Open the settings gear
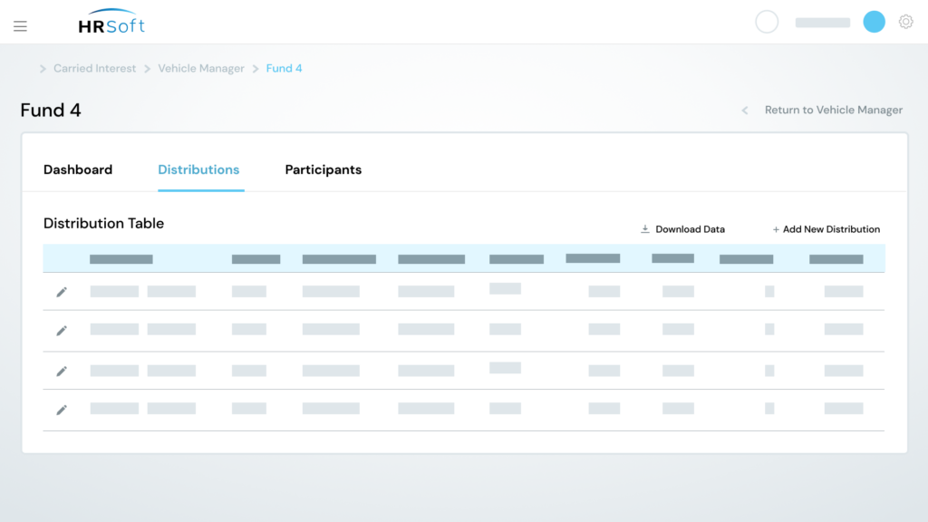The height and width of the screenshot is (522, 928). [905, 22]
